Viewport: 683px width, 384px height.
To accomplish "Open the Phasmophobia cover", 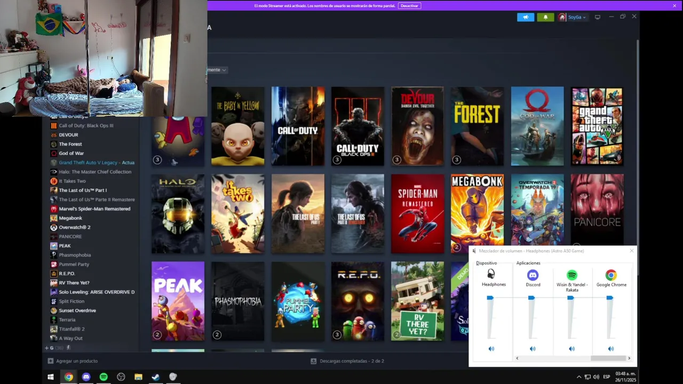I will pyautogui.click(x=237, y=301).
